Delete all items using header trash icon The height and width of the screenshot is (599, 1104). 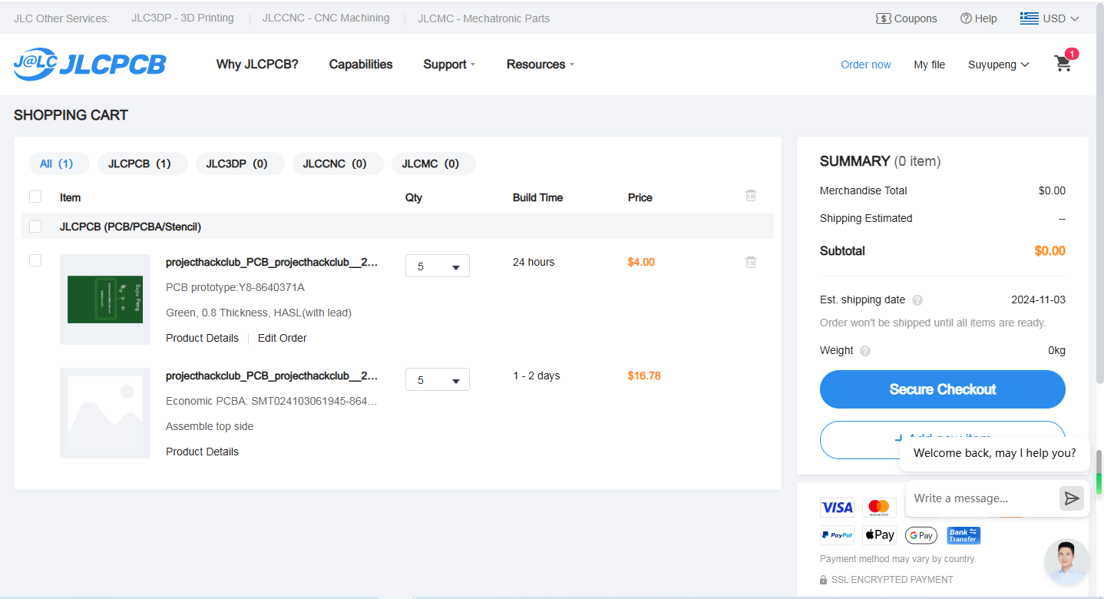tap(751, 196)
